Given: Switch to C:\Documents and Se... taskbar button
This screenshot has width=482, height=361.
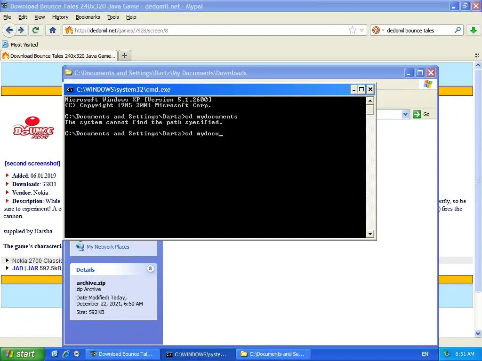Looking at the screenshot, I should 274,354.
